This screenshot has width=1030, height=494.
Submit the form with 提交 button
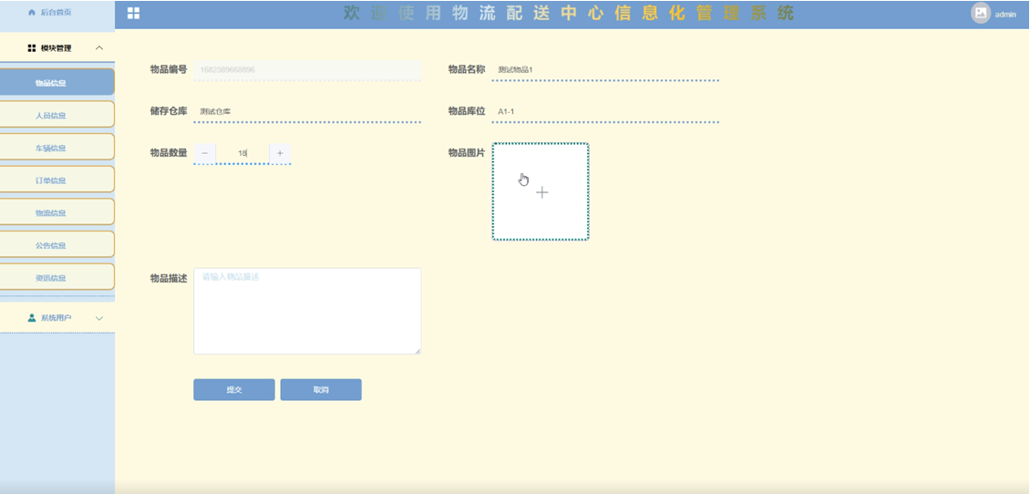point(234,389)
